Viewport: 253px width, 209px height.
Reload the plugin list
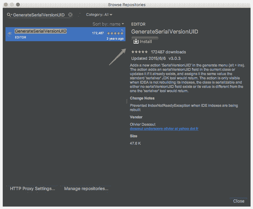click(x=79, y=15)
